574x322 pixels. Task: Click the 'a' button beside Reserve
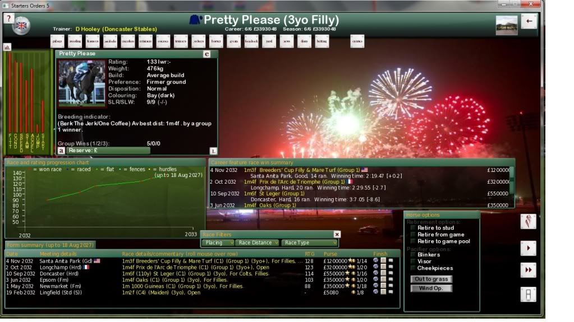(61, 150)
